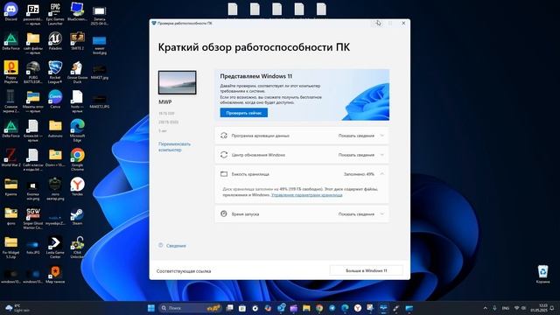Select the Canva desktop shortcut
Image resolution: width=560 pixels, height=315 pixels.
click(55, 99)
